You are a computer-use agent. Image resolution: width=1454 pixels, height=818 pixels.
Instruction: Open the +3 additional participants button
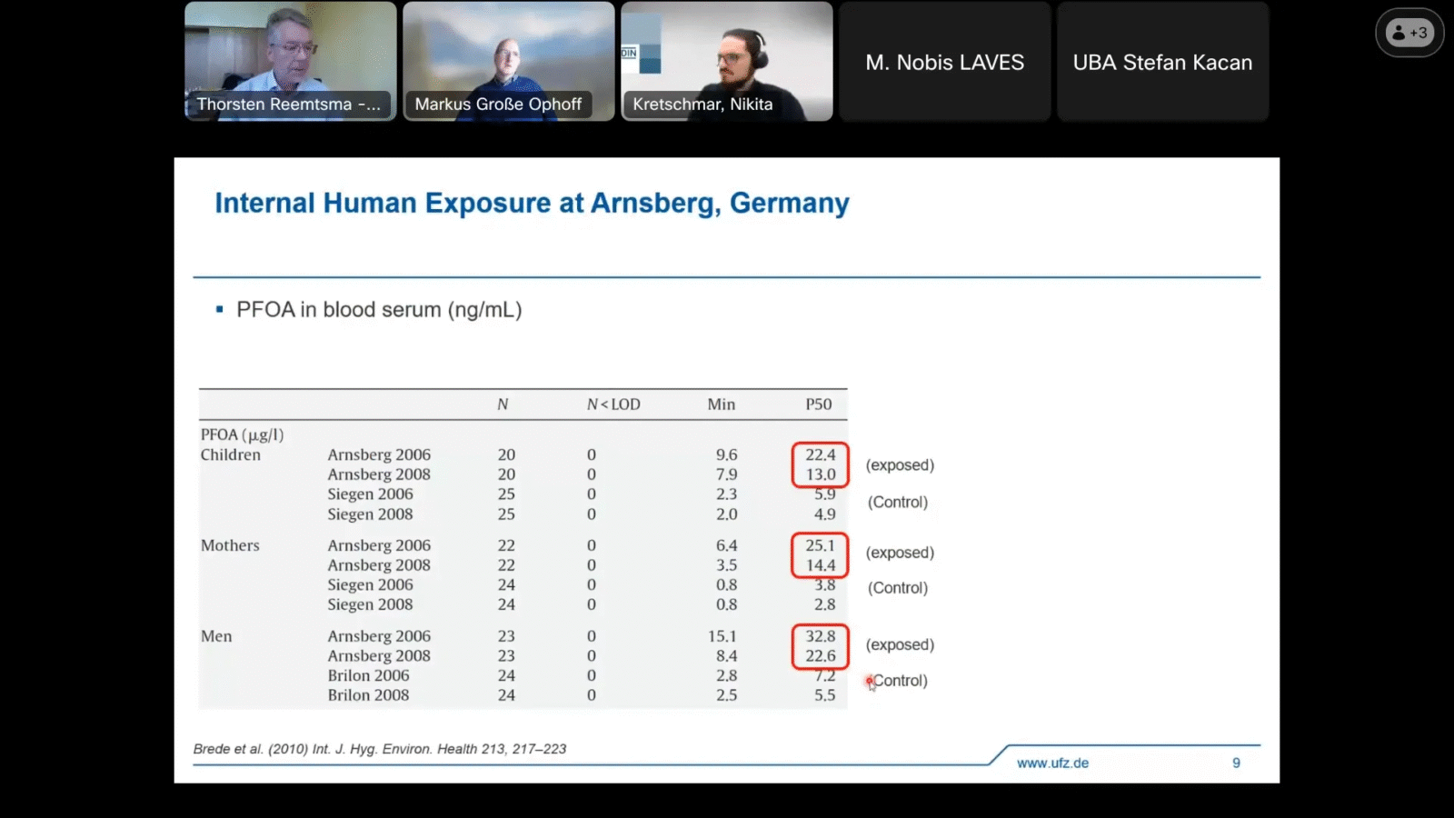[x=1409, y=33]
